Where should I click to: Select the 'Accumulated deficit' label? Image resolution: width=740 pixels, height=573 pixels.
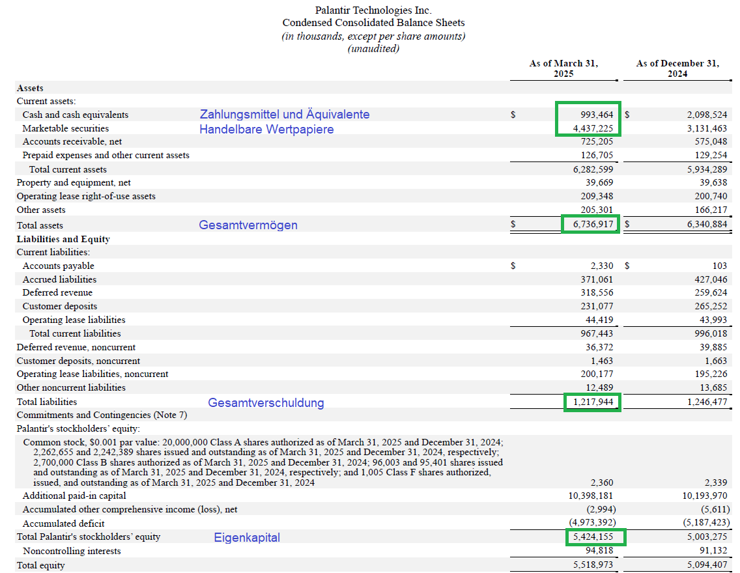(63, 524)
